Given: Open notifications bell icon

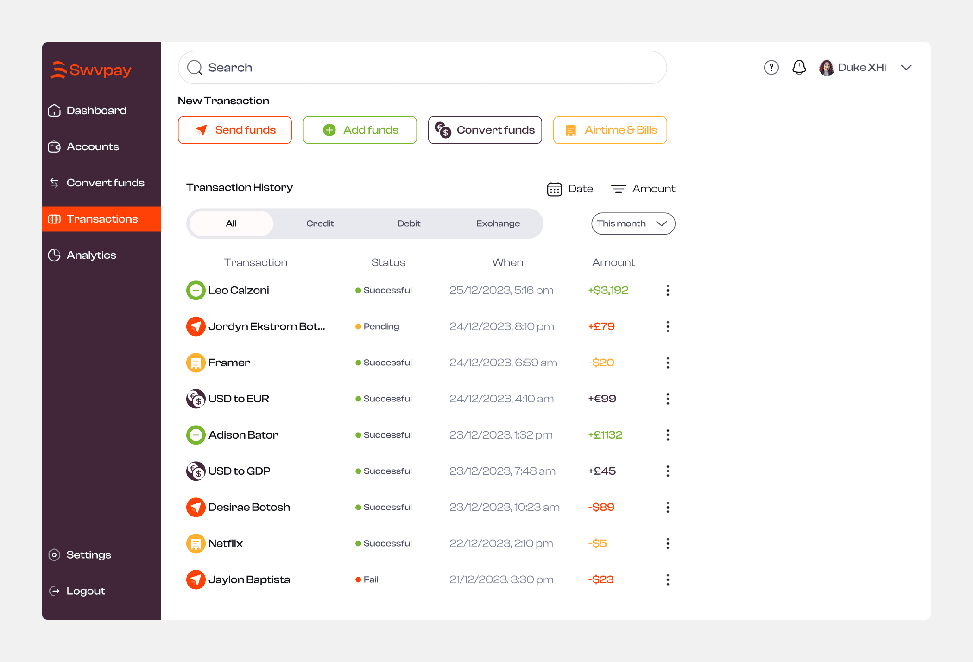Looking at the screenshot, I should 799,68.
